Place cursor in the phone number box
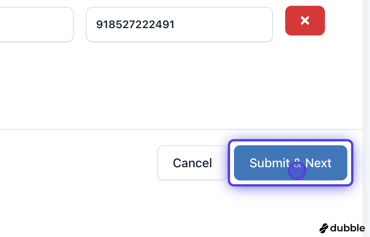 (179, 25)
